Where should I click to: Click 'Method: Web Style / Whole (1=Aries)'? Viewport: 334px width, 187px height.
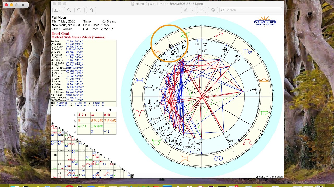[79, 37]
